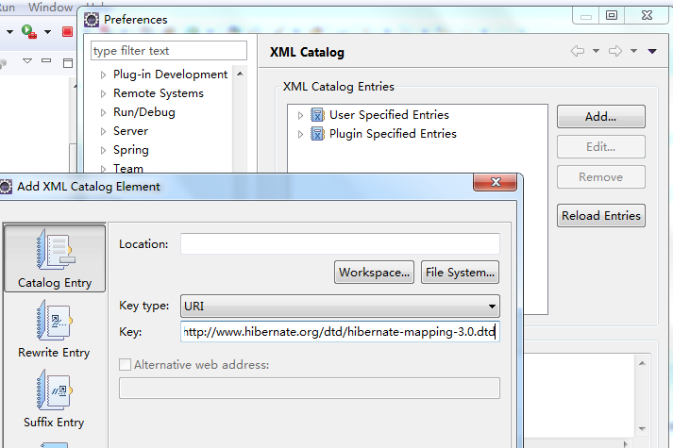Viewport: 673px width, 448px height.
Task: Maximize the Preferences window
Action: click(x=612, y=15)
